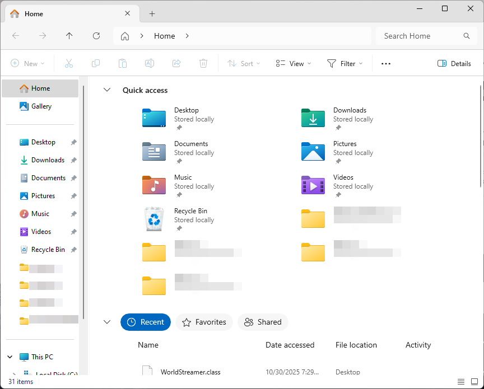
Task: Click the Share icon in the toolbar
Action: point(176,63)
